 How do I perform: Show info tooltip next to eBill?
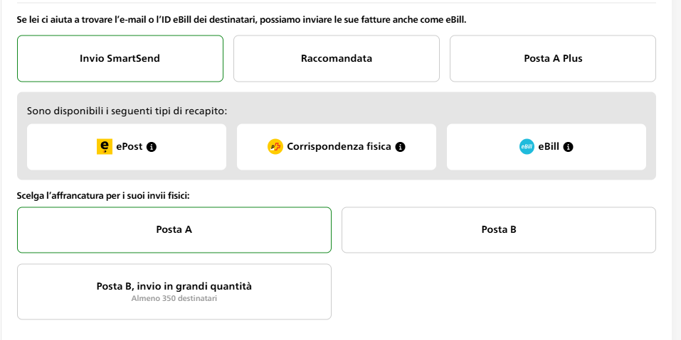click(x=568, y=147)
